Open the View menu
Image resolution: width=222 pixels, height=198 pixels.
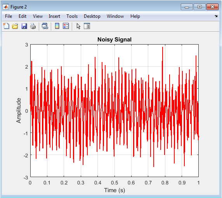38,16
